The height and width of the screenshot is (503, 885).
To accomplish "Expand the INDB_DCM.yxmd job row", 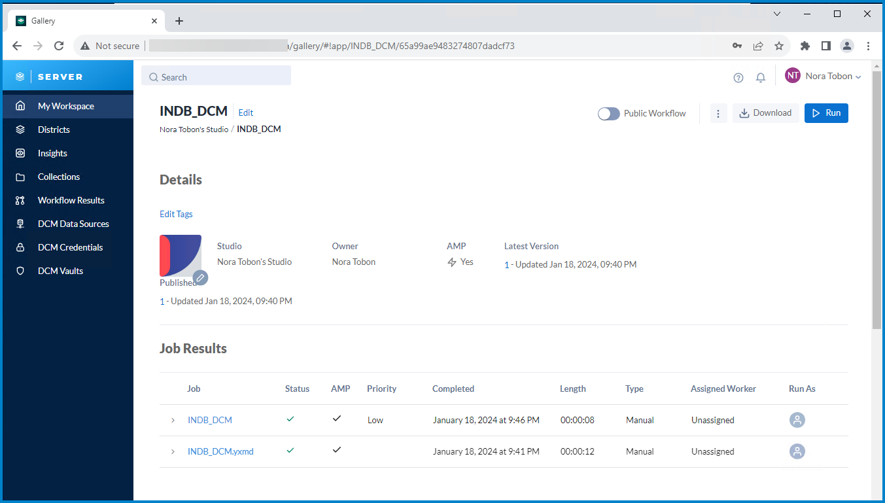I will pos(173,451).
